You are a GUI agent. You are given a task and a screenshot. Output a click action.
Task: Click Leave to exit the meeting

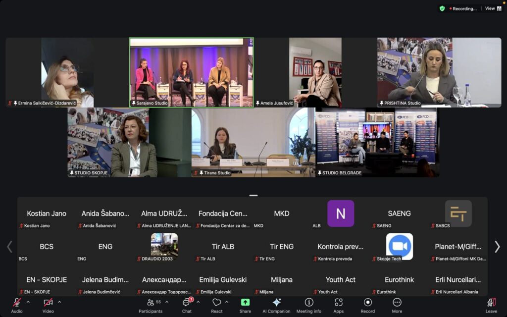click(491, 305)
